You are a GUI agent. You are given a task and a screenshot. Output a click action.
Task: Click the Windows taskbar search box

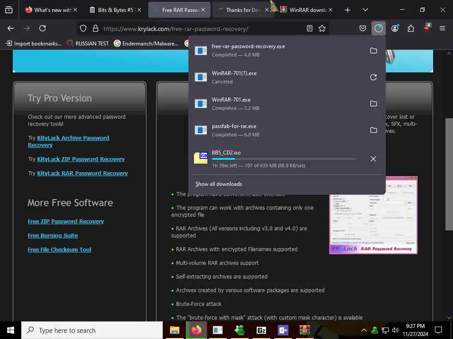[x=92, y=330]
